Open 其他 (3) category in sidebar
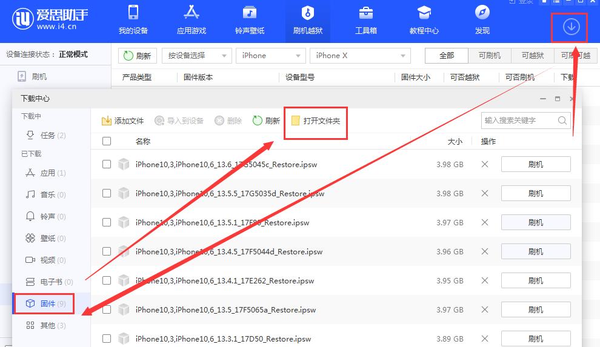600x347 pixels. pos(46,325)
